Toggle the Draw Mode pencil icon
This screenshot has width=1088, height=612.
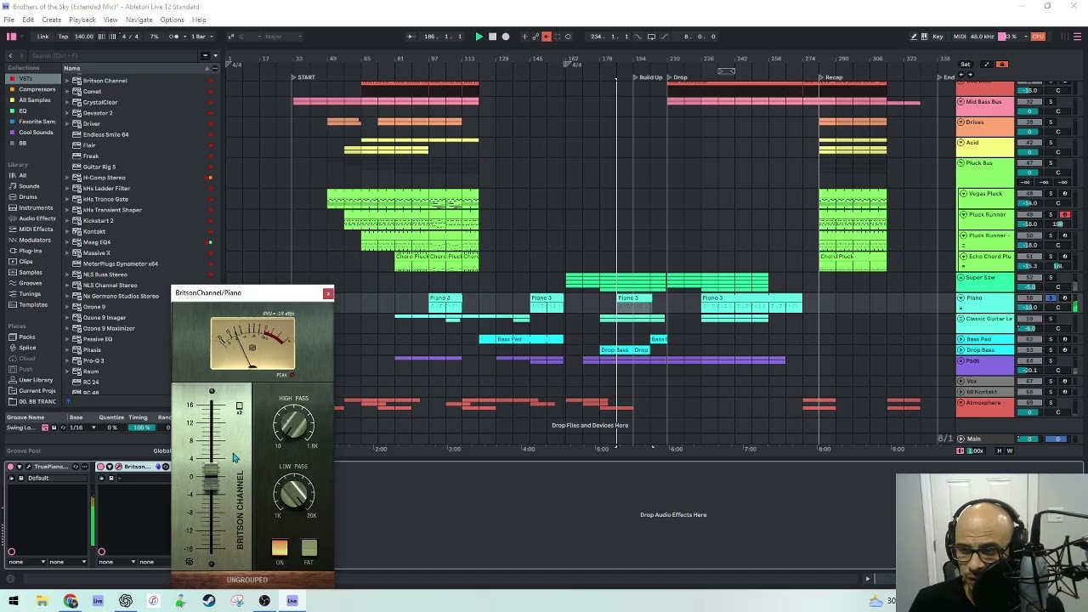(x=914, y=37)
